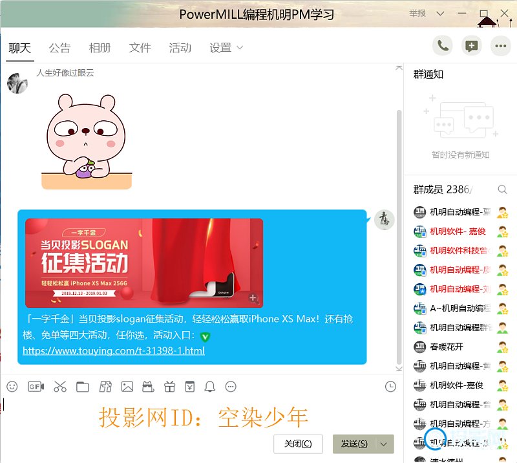Jump to bottom with scroll-end arrow

point(399,369)
